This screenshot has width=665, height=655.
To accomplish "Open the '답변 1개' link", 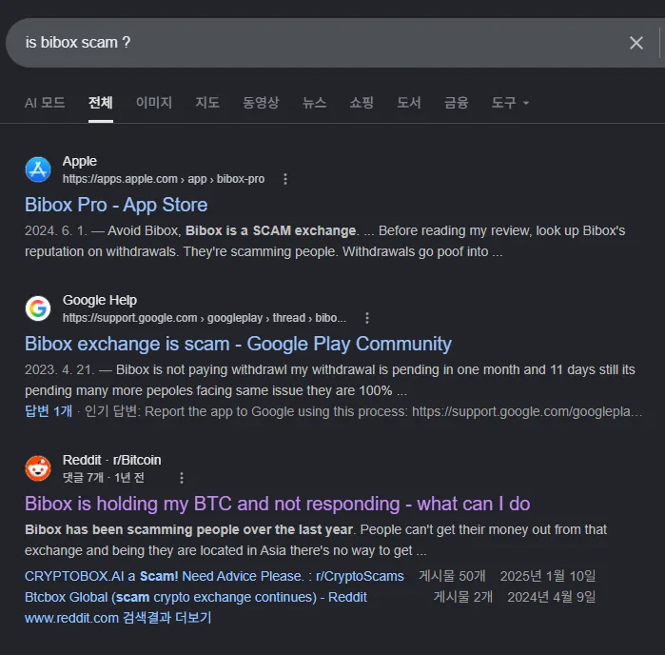I will (49, 411).
